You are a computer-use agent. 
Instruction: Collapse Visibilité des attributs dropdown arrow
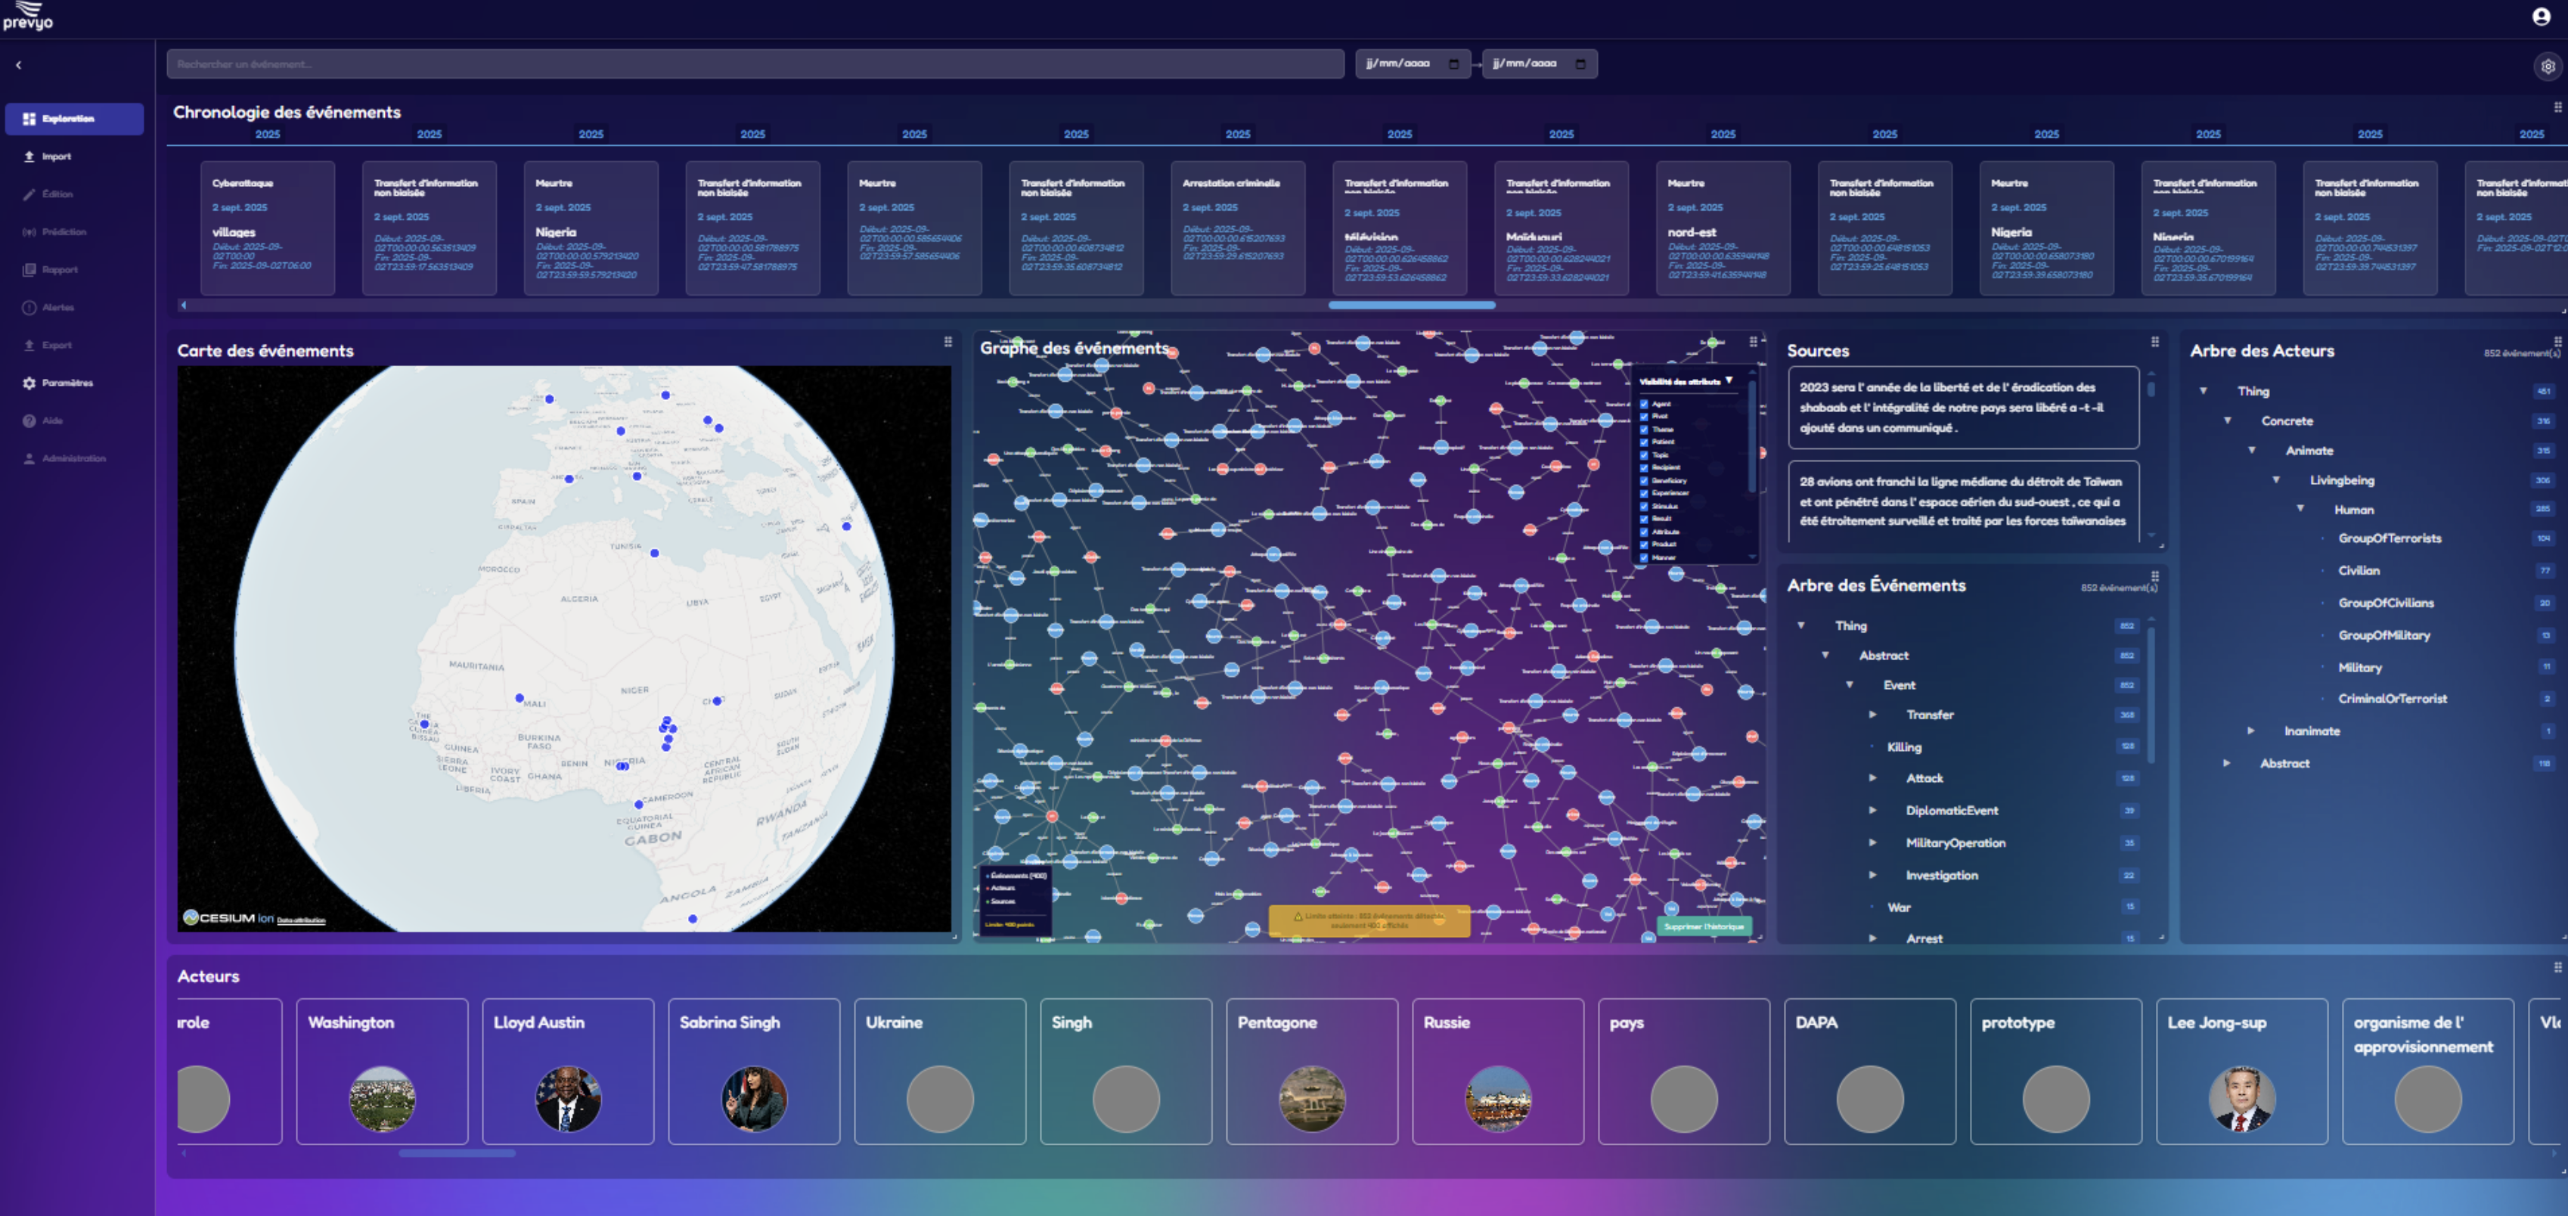(x=1729, y=380)
